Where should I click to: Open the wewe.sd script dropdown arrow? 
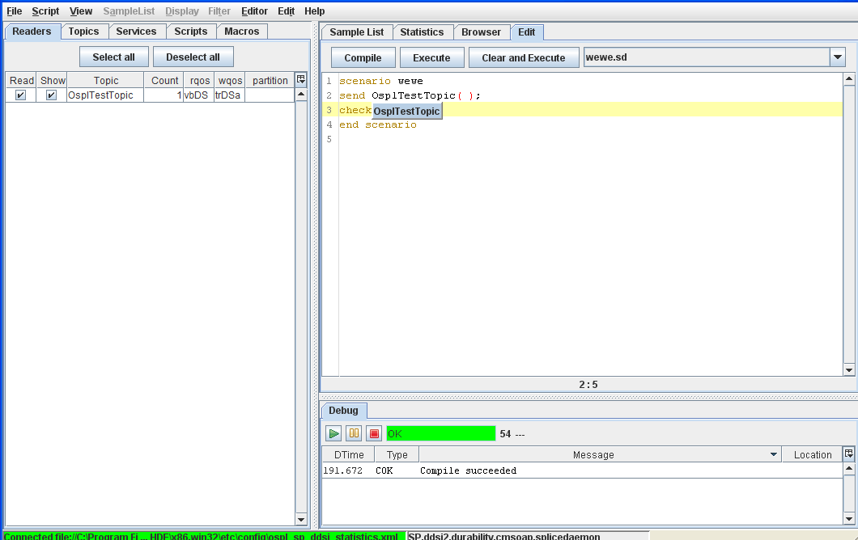837,57
